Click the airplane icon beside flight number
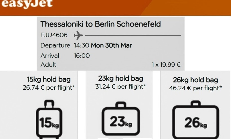Image resolution: width=231 pixels, height=139 pixels. [78, 35]
